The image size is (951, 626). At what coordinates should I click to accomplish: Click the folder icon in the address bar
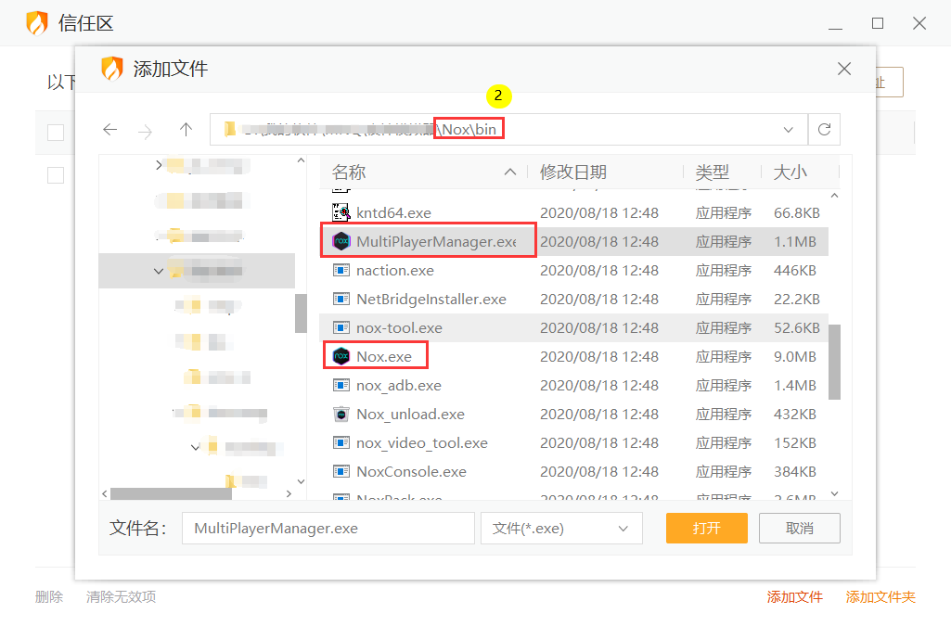(x=230, y=129)
